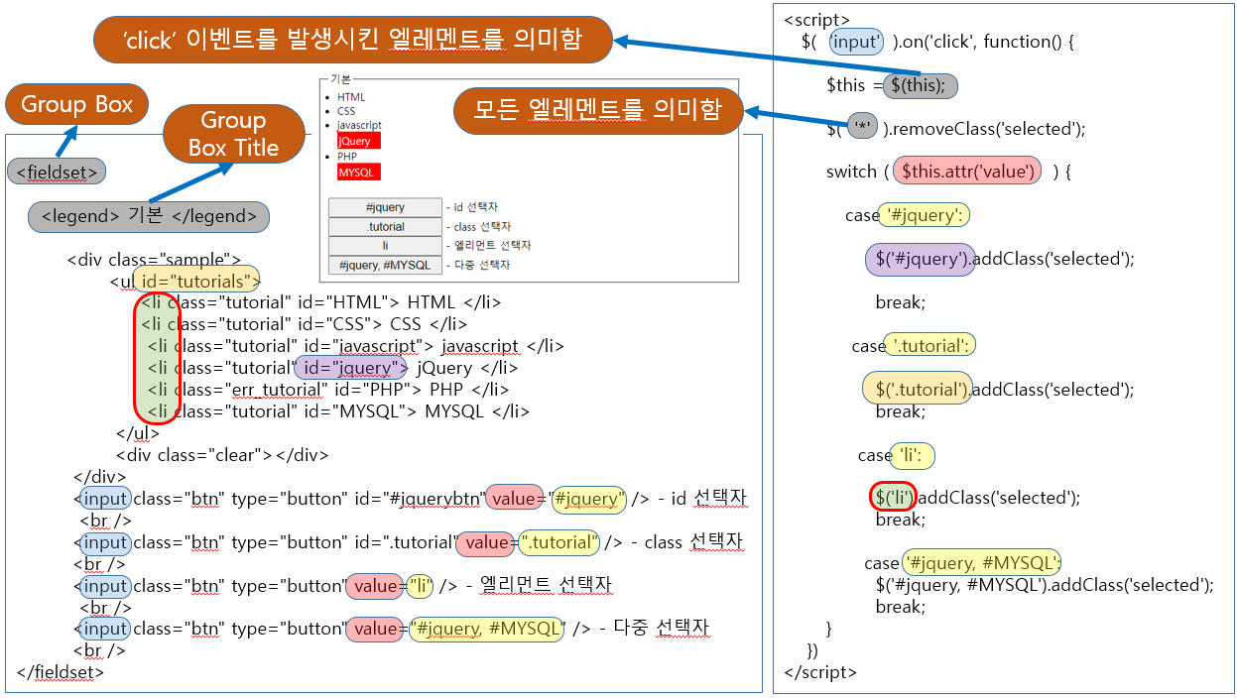Click the '- 다중 선택자' label in the preview
This screenshot has width=1237, height=698.
tap(480, 265)
